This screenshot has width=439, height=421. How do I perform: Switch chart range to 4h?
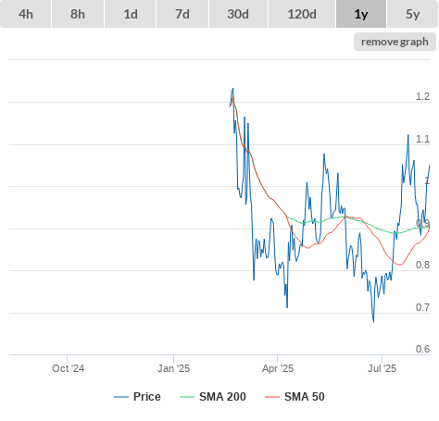click(x=26, y=14)
